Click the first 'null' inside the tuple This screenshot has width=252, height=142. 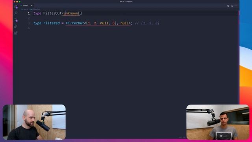[x=104, y=23]
